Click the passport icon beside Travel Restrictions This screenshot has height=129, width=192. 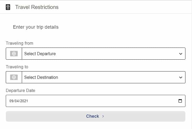(8, 7)
